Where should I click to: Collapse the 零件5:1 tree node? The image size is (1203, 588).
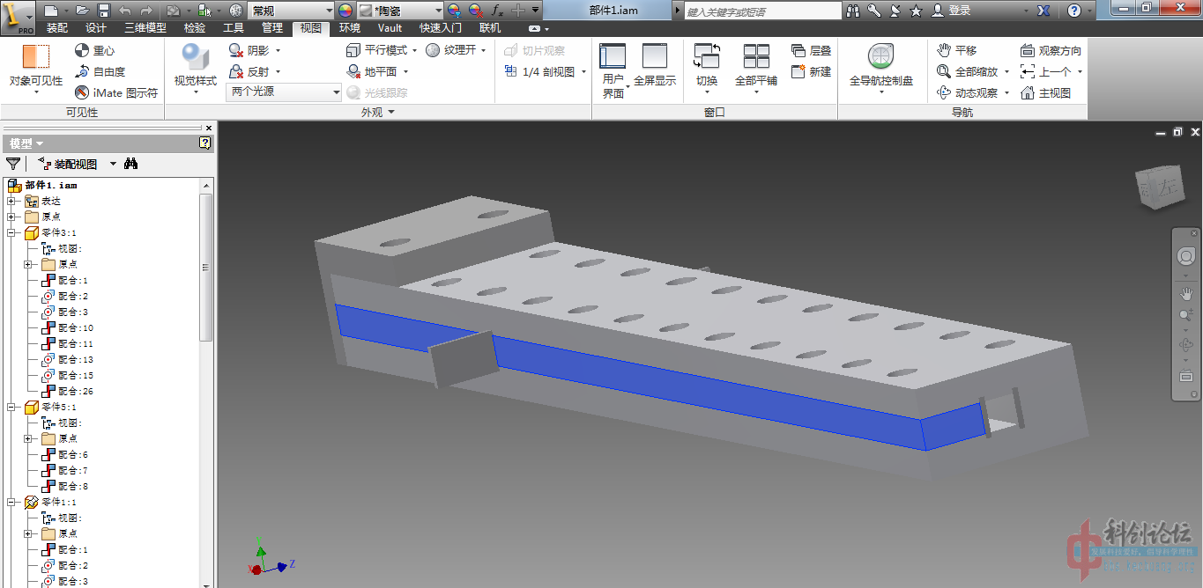[x=11, y=407]
